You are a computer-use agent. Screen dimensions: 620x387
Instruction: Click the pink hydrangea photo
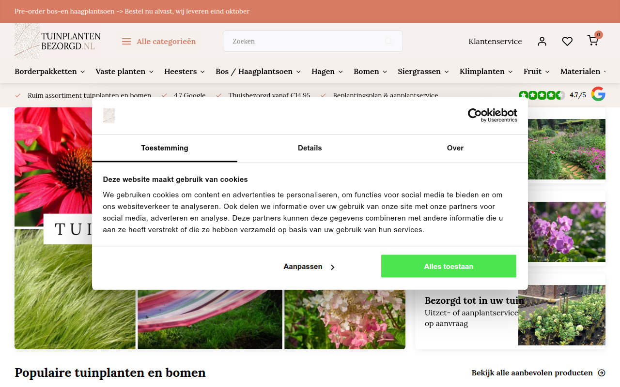345,319
